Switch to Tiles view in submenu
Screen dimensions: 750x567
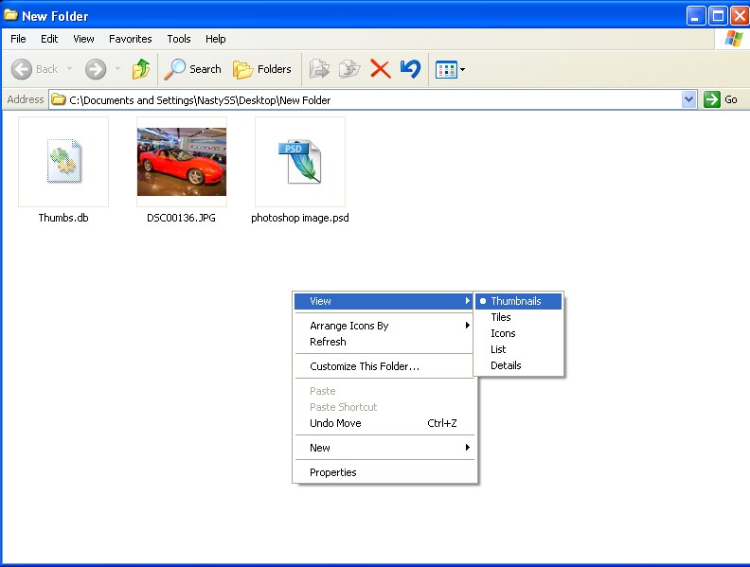click(501, 317)
